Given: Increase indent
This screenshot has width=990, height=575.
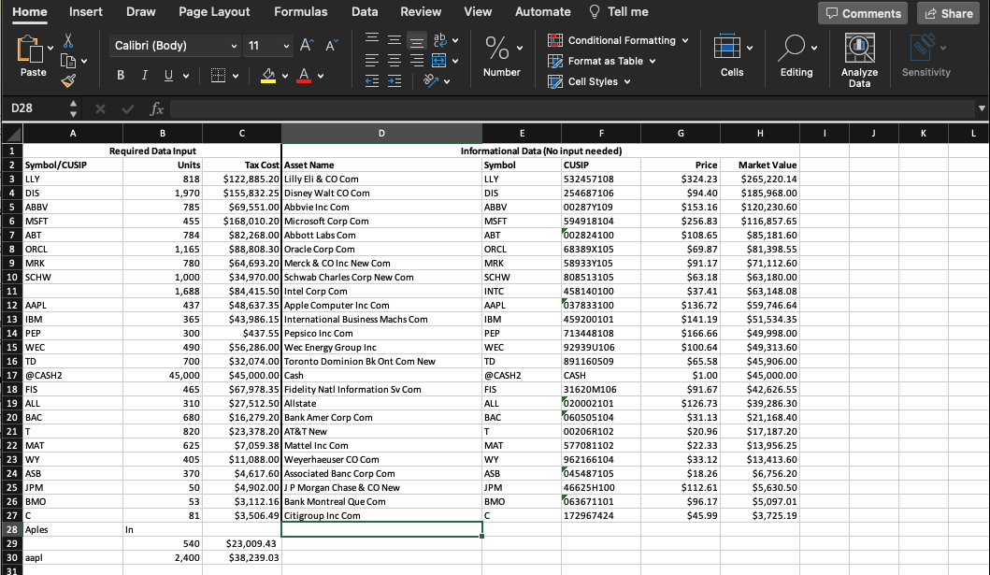Looking at the screenshot, I should [395, 80].
